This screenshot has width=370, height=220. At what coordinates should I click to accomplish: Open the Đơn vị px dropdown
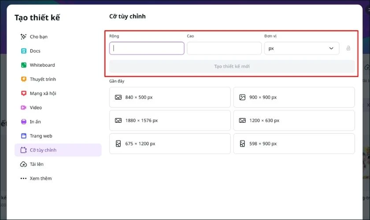pyautogui.click(x=302, y=48)
